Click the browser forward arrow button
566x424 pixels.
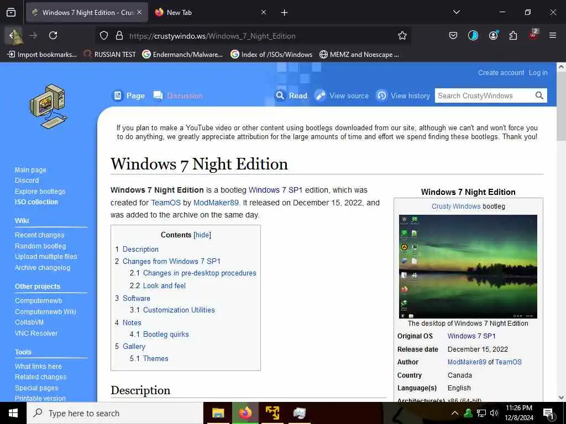tap(33, 35)
